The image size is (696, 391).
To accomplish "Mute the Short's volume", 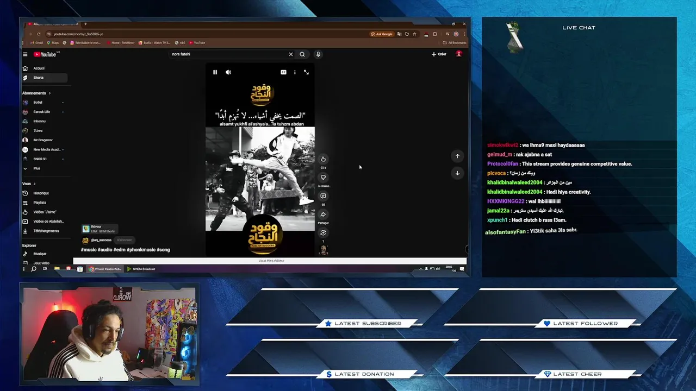I will point(228,72).
